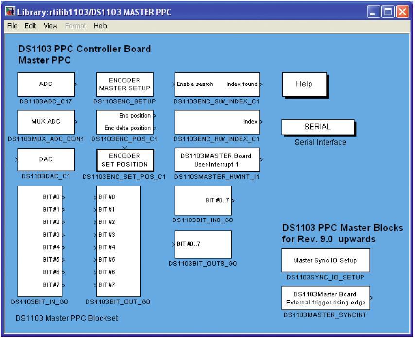The width and height of the screenshot is (415, 338).
Task: Open the View menu
Action: coord(51,26)
